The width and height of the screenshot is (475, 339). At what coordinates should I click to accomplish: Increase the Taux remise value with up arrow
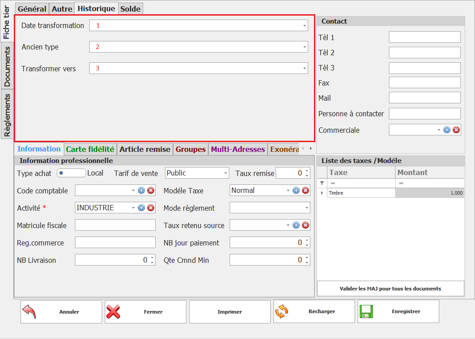point(306,171)
